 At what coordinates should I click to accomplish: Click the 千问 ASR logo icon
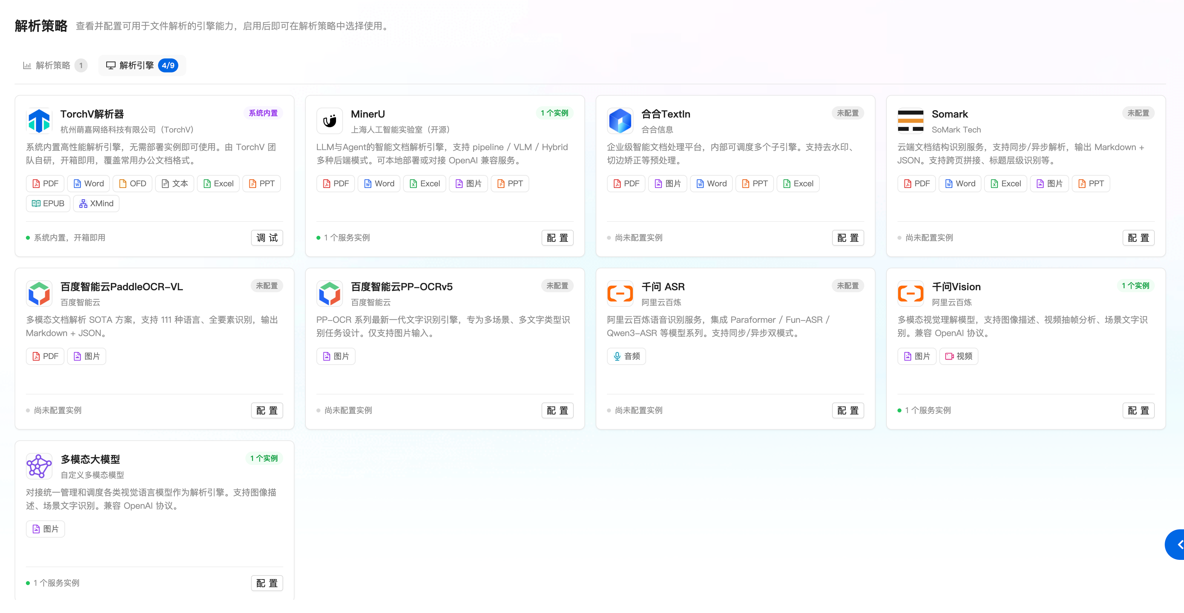point(620,294)
